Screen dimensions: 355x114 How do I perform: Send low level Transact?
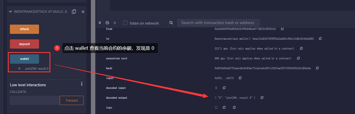point(72,100)
